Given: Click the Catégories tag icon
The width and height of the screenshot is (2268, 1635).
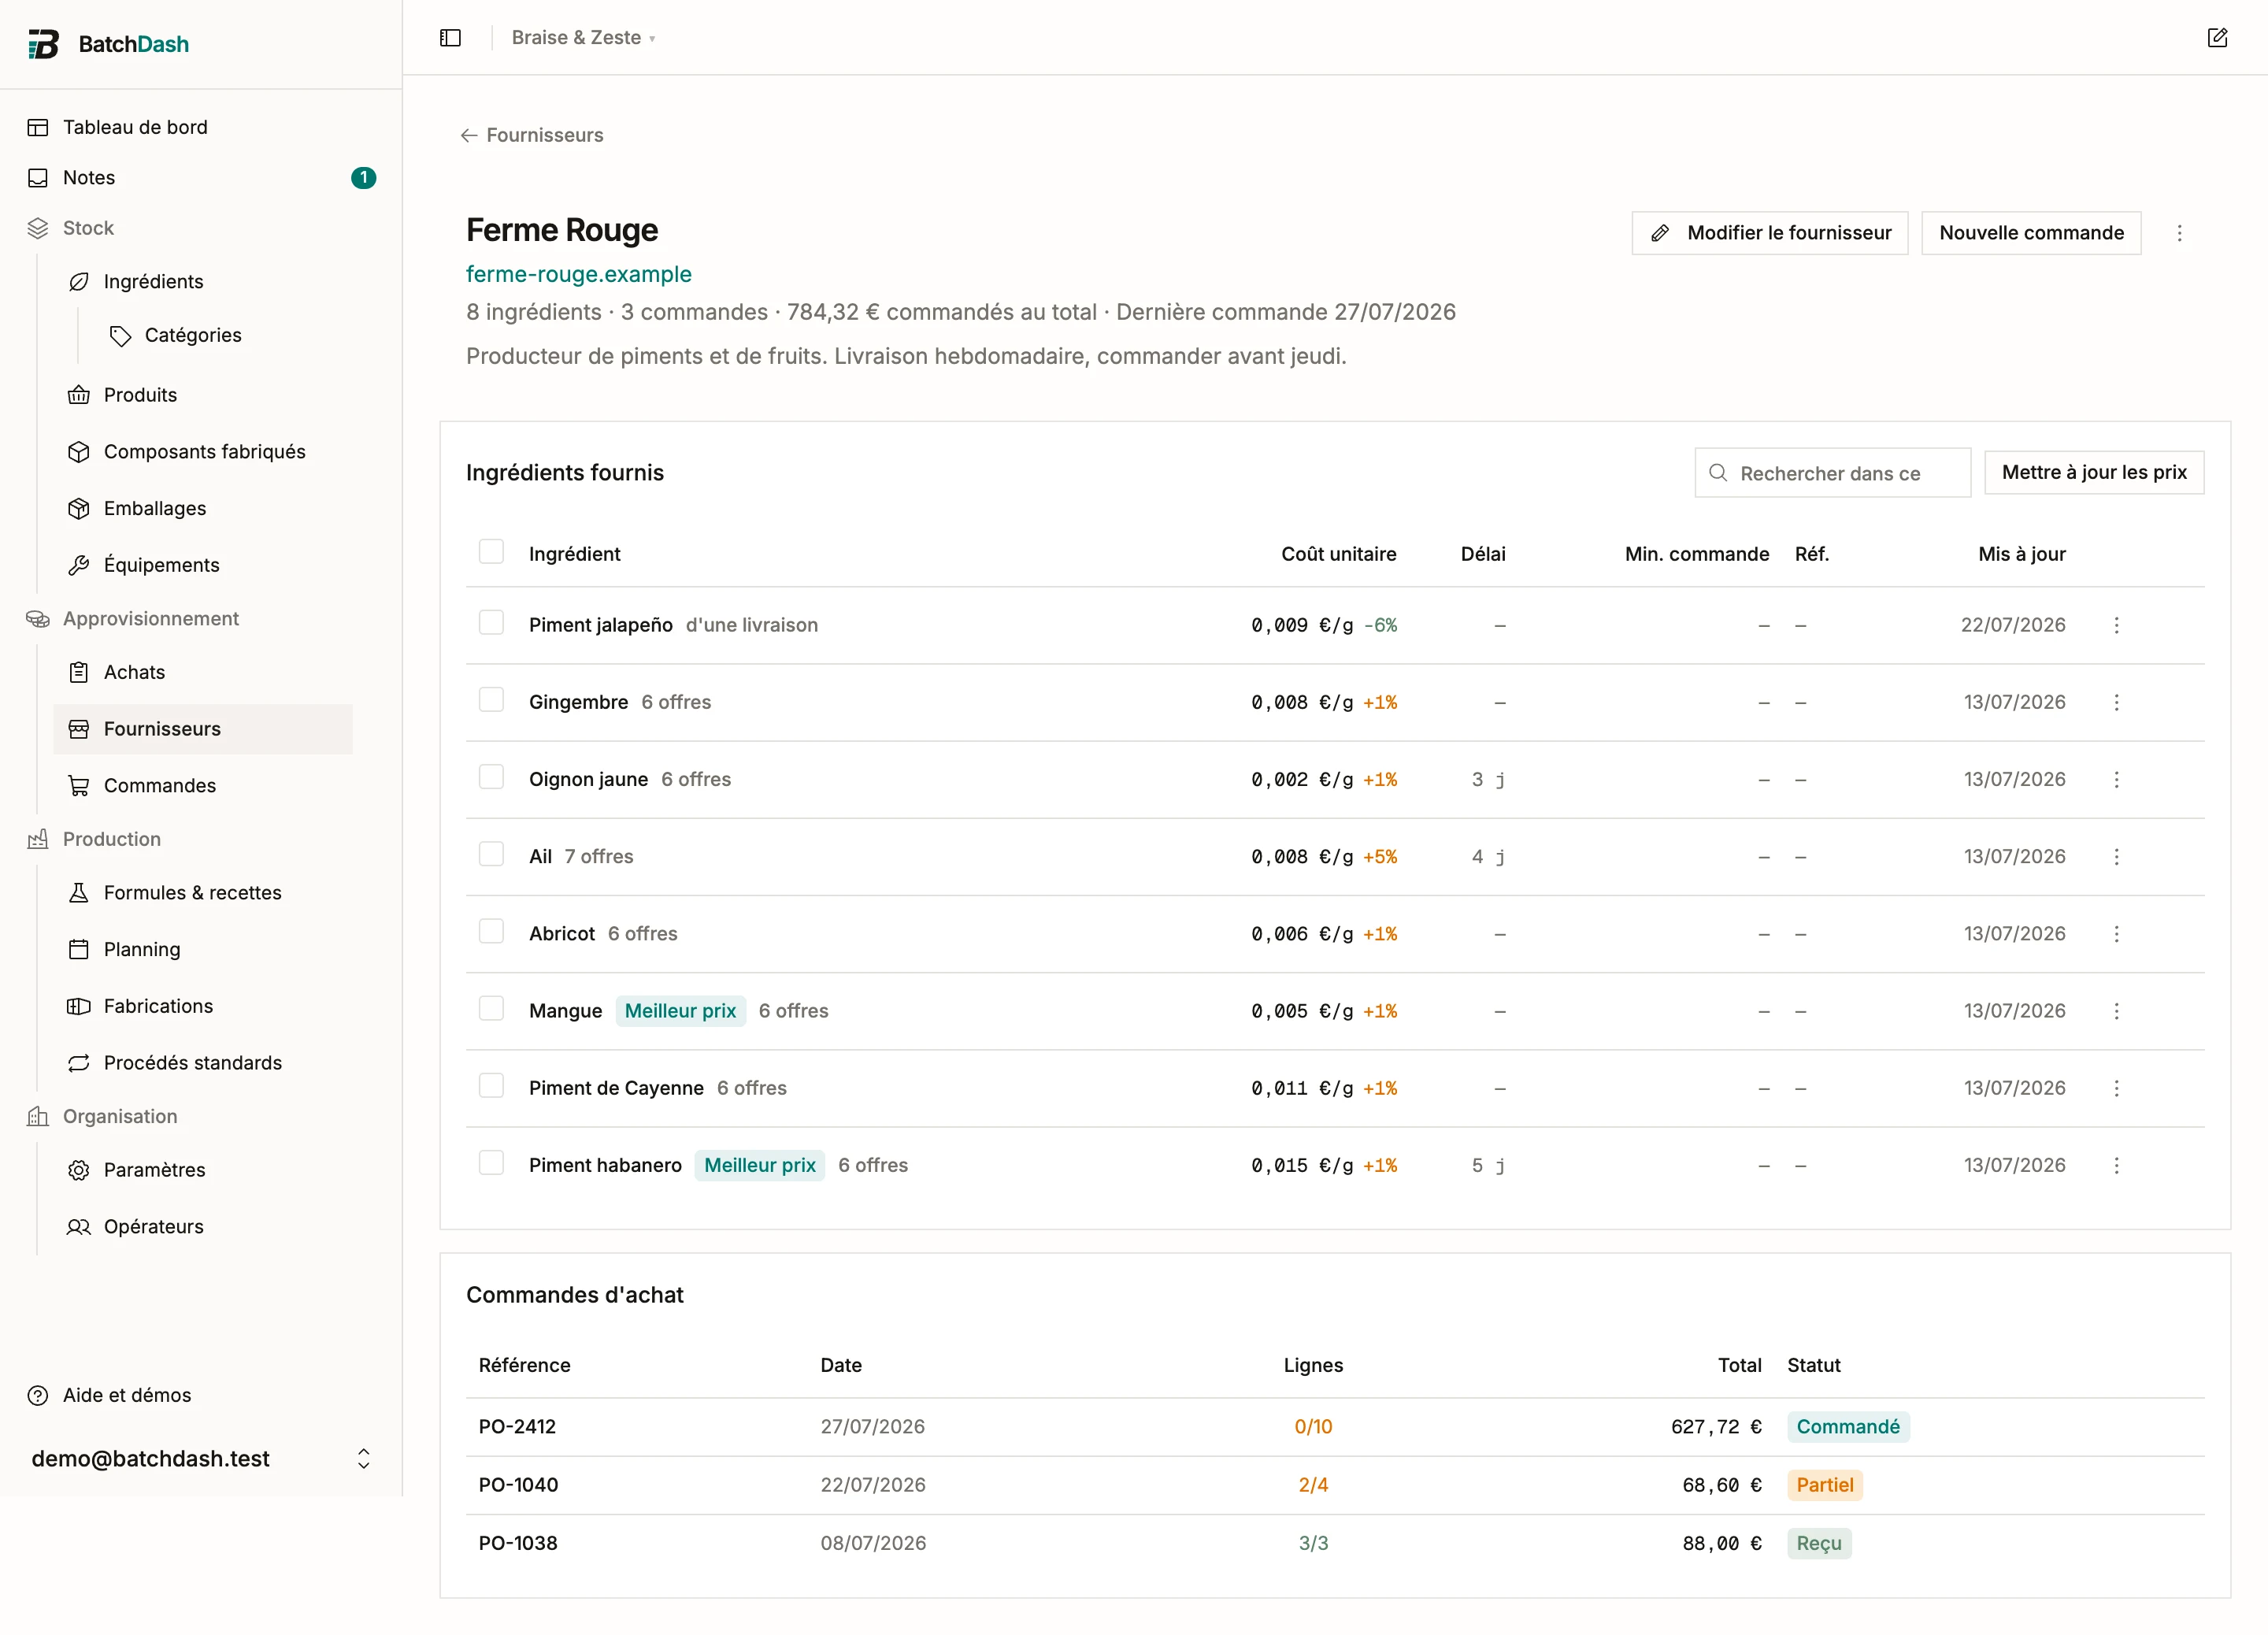Looking at the screenshot, I should pos(120,336).
